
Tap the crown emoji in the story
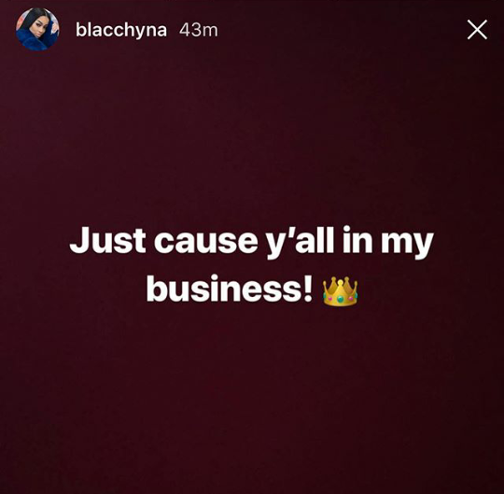click(340, 291)
